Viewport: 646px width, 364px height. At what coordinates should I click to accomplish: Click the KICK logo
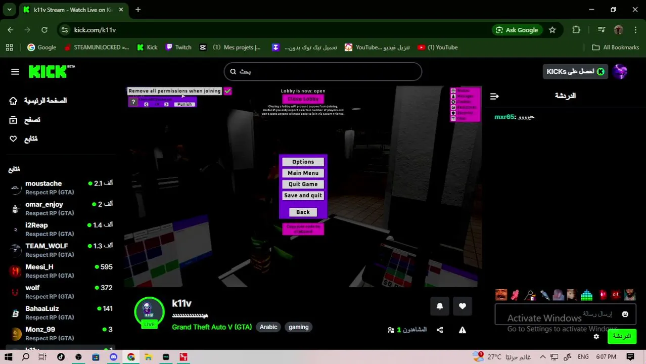point(52,71)
